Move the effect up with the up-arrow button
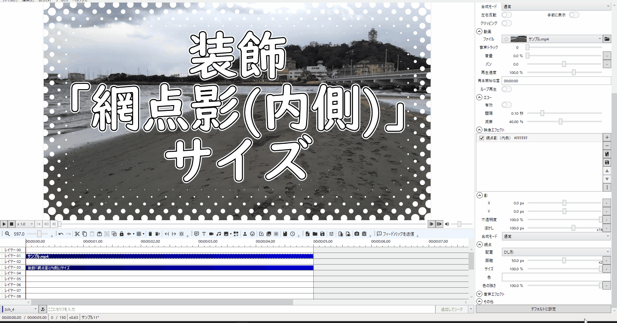The height and width of the screenshot is (323, 617). pyautogui.click(x=607, y=171)
